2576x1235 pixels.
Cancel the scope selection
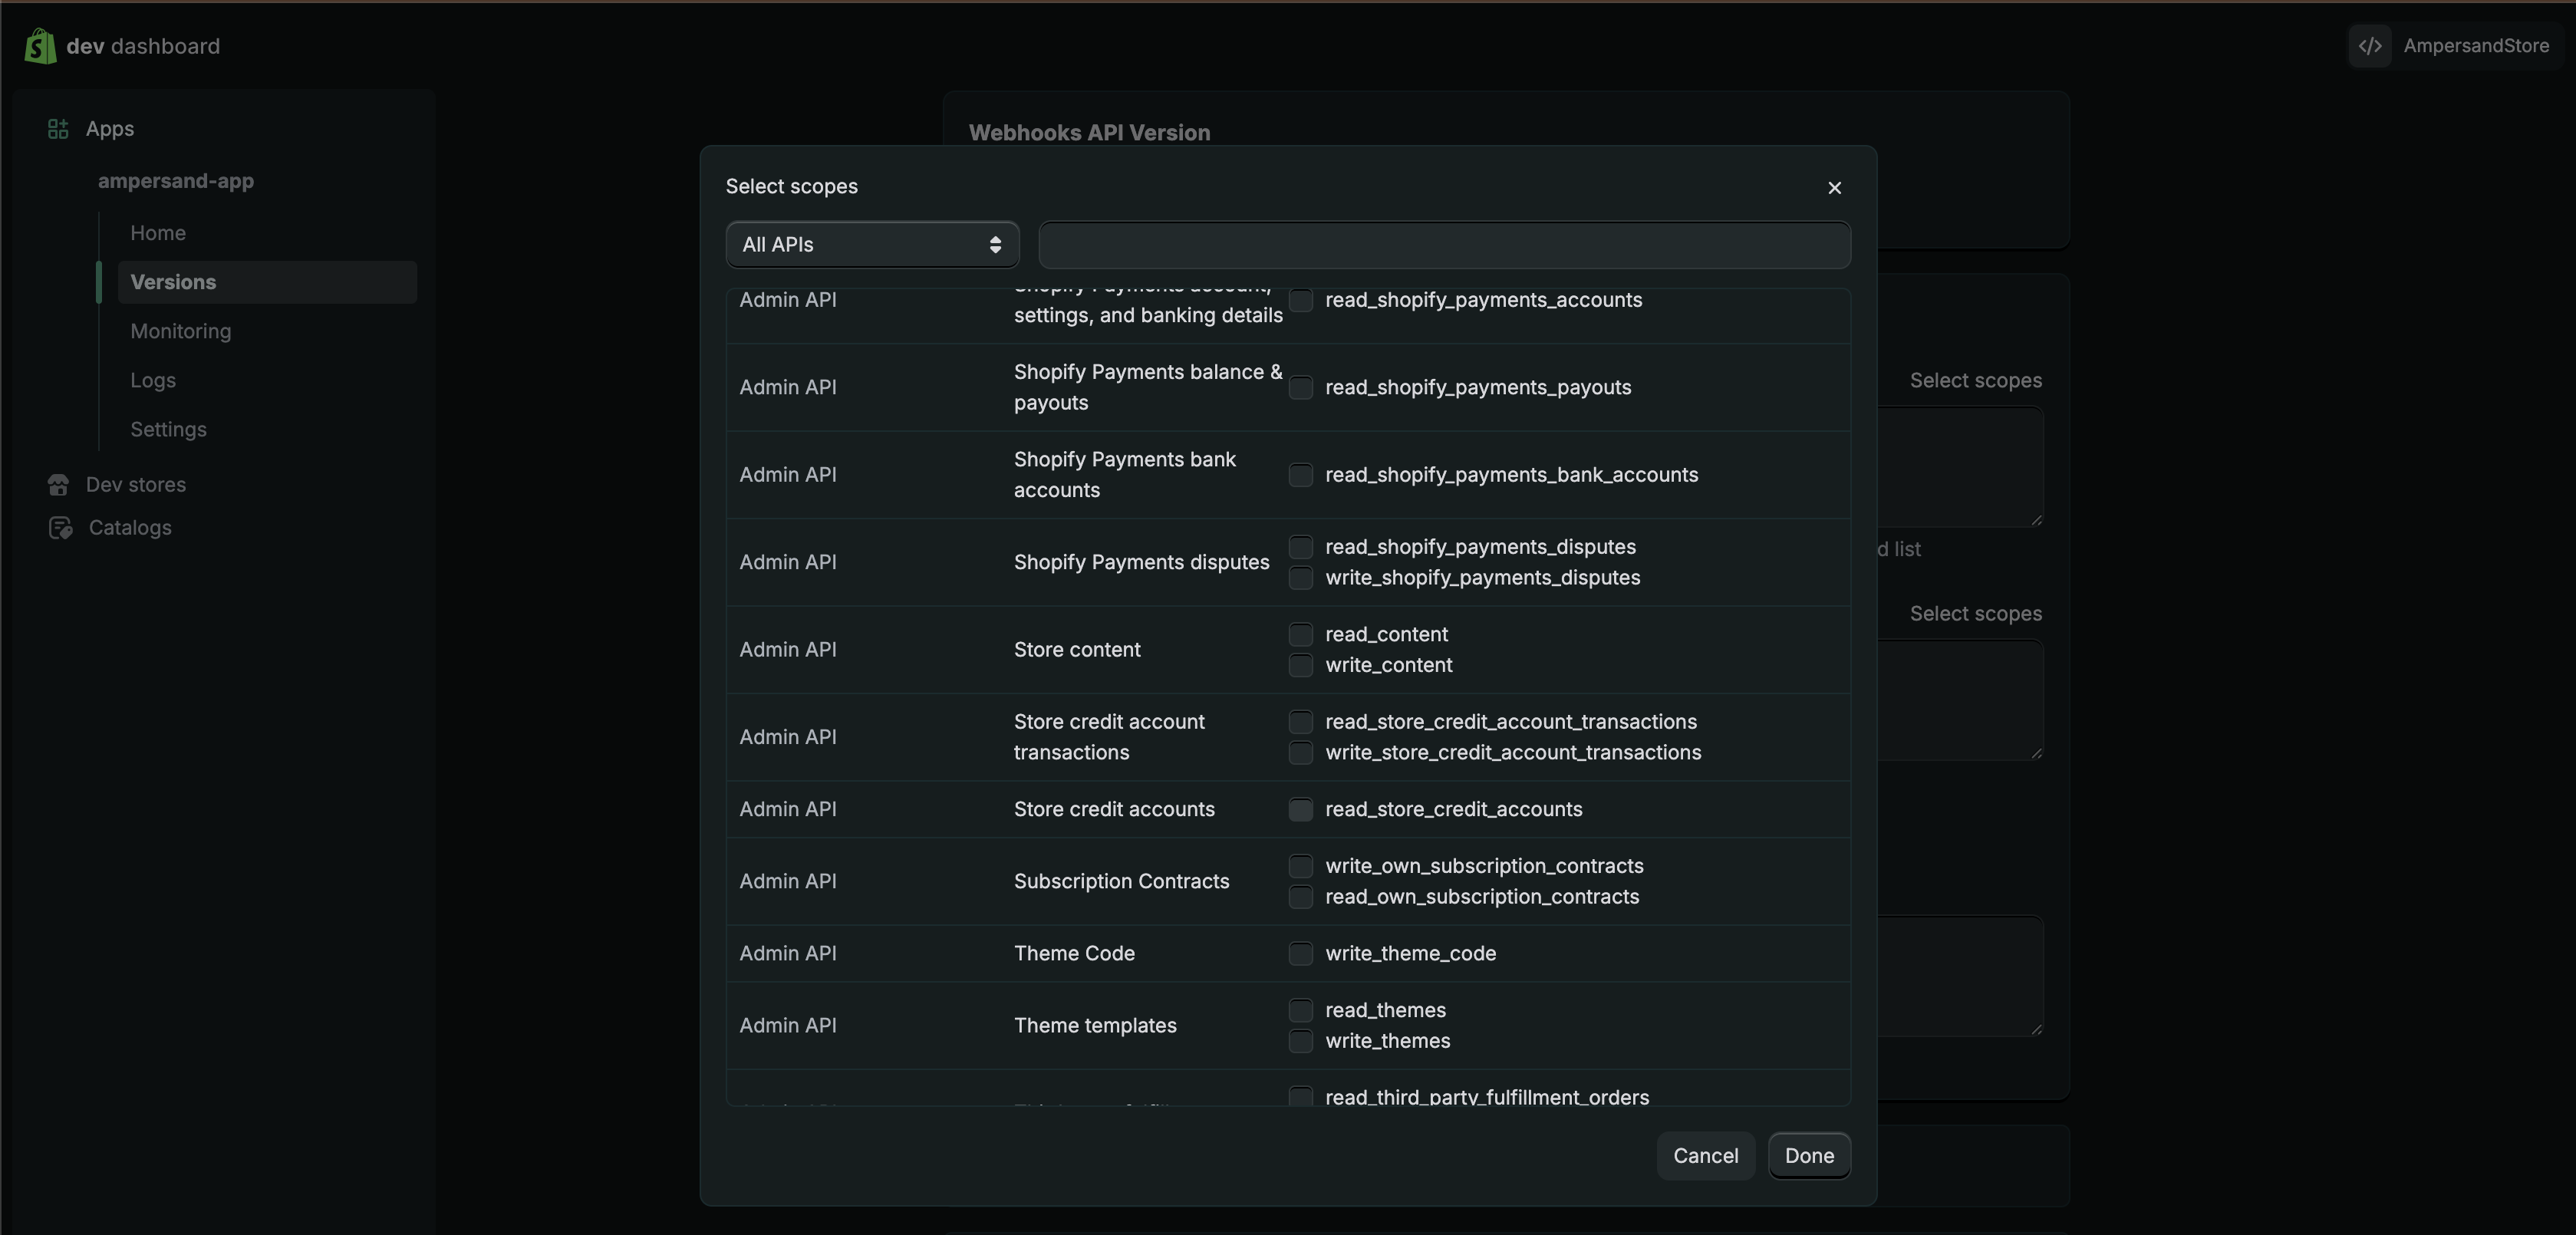pyautogui.click(x=1705, y=1156)
